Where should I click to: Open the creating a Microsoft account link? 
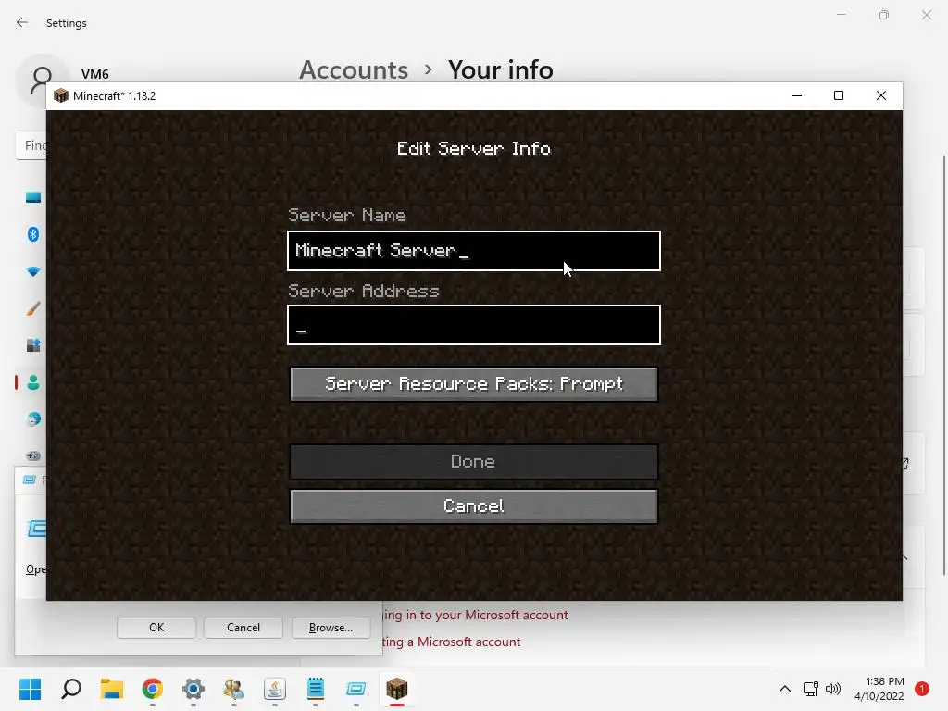pyautogui.click(x=452, y=642)
